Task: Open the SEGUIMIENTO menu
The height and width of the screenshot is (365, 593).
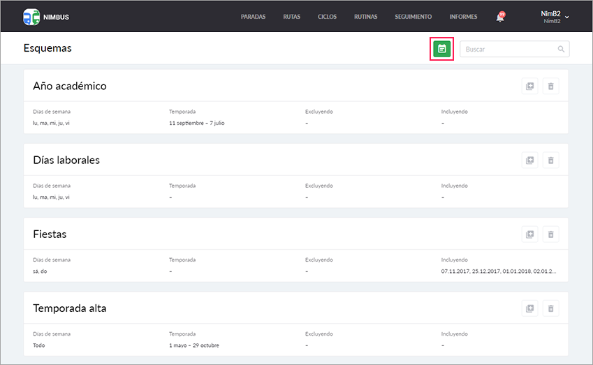Action: click(x=413, y=17)
